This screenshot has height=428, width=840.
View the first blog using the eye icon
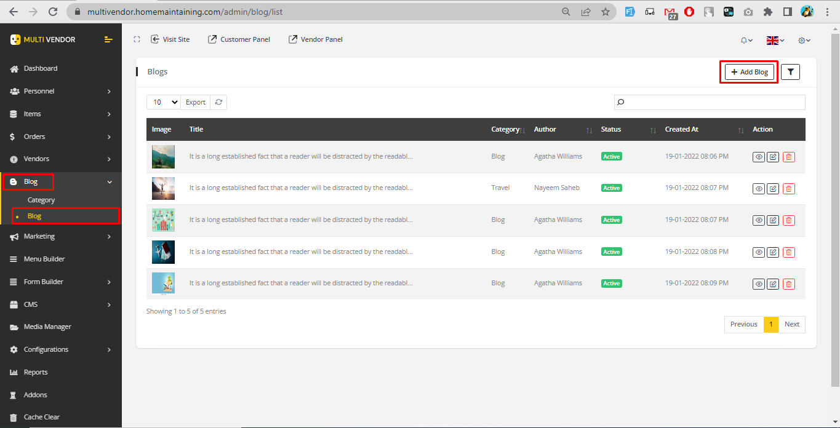click(x=759, y=157)
